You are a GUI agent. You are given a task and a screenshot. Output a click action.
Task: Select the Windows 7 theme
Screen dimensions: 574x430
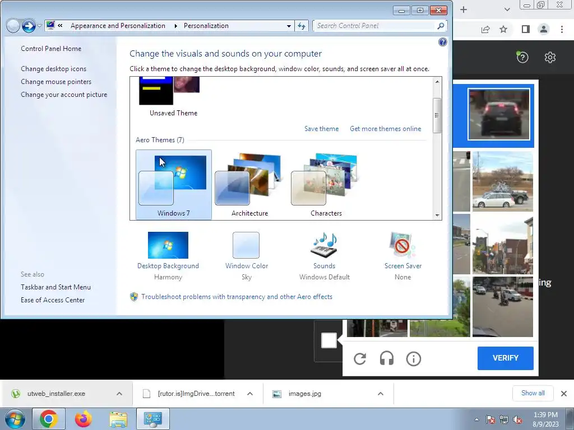174,185
